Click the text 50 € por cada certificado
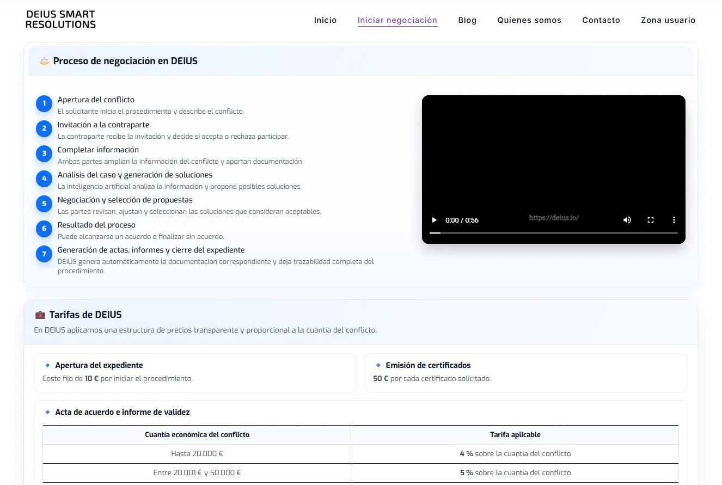 [x=432, y=378]
